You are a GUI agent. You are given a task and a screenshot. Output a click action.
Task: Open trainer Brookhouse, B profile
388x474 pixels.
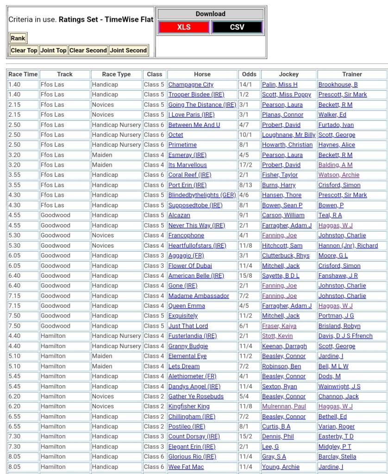338,85
